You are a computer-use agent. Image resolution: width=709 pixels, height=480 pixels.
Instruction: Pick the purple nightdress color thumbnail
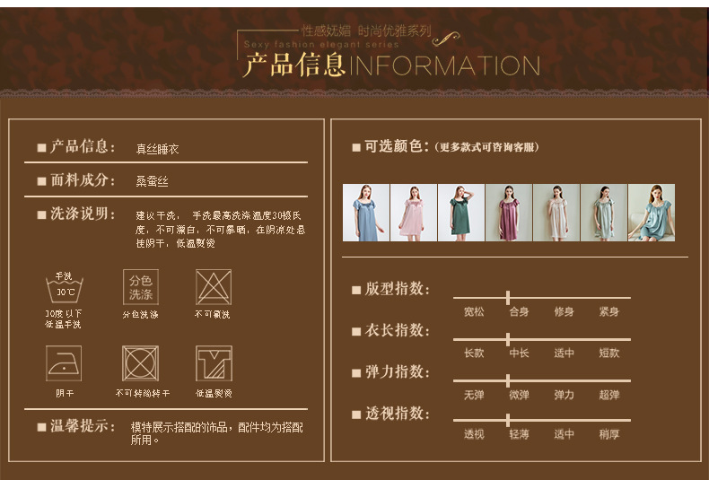pyautogui.click(x=509, y=213)
